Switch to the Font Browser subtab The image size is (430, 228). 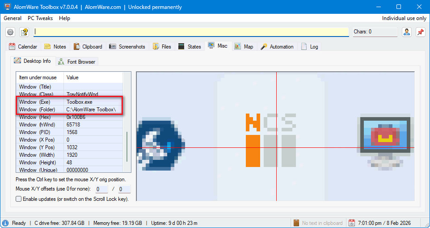77,62
